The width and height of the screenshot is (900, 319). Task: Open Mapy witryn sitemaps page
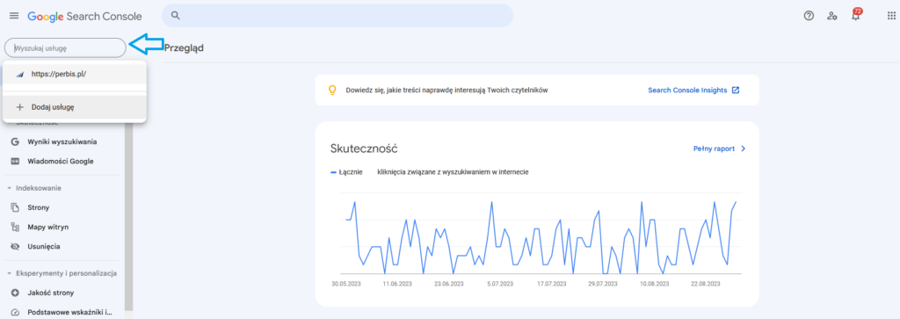pos(47,228)
